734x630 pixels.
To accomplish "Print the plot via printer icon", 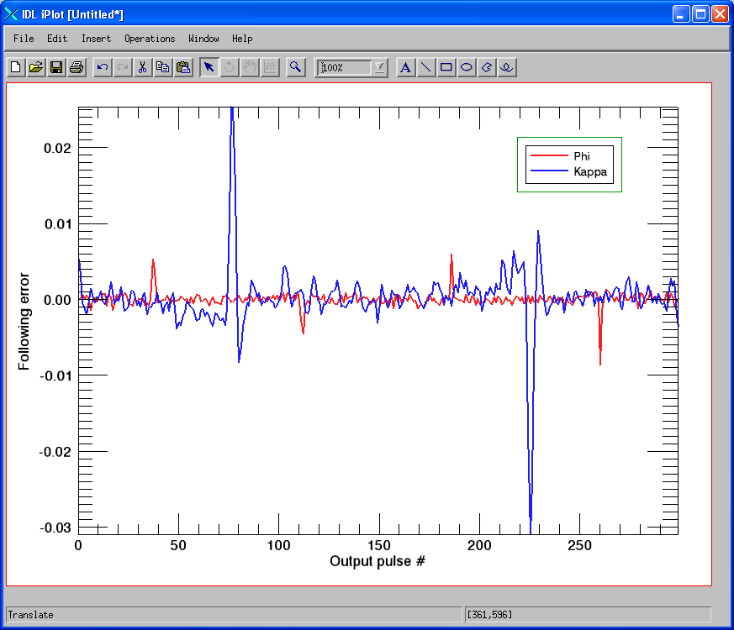I will coord(77,67).
